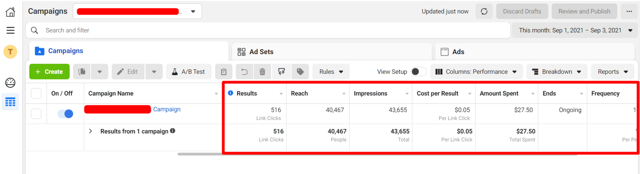Open the Breakdown dropdown
The width and height of the screenshot is (640, 174).
pos(557,72)
